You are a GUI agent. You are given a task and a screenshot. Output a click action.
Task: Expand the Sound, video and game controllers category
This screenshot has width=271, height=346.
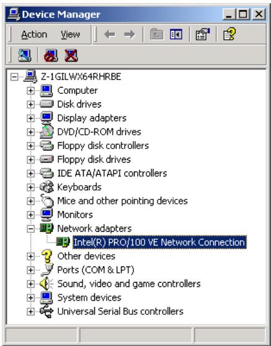30,284
